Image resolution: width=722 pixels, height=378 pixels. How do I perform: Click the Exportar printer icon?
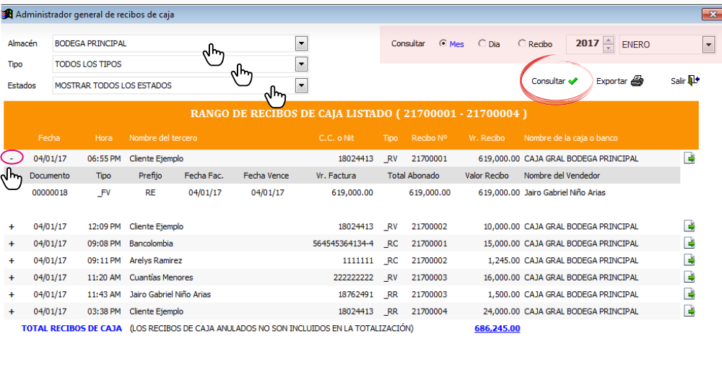pyautogui.click(x=638, y=81)
